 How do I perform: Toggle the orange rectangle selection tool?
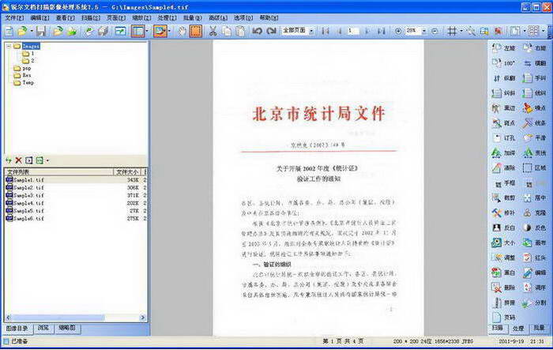(x=196, y=31)
